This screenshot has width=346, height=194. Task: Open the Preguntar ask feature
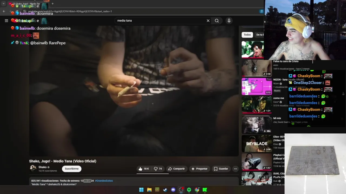(199, 169)
